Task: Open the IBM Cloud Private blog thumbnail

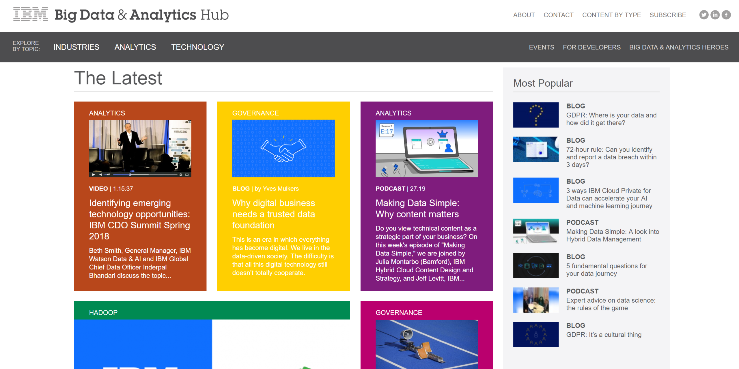Action: click(x=536, y=190)
